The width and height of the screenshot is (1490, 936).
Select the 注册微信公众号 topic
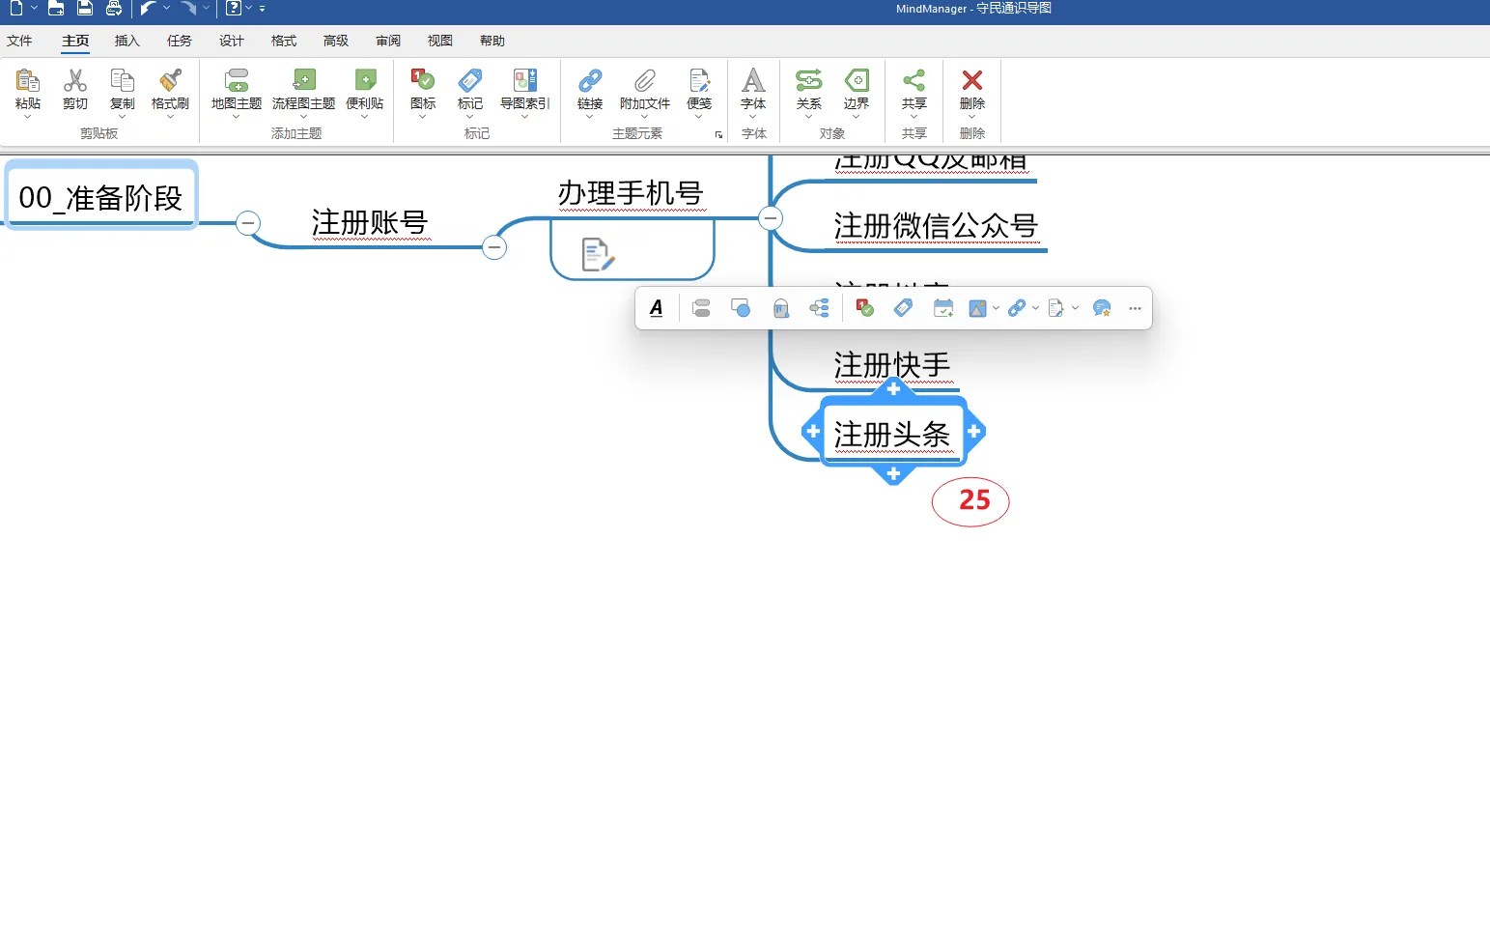(x=936, y=226)
